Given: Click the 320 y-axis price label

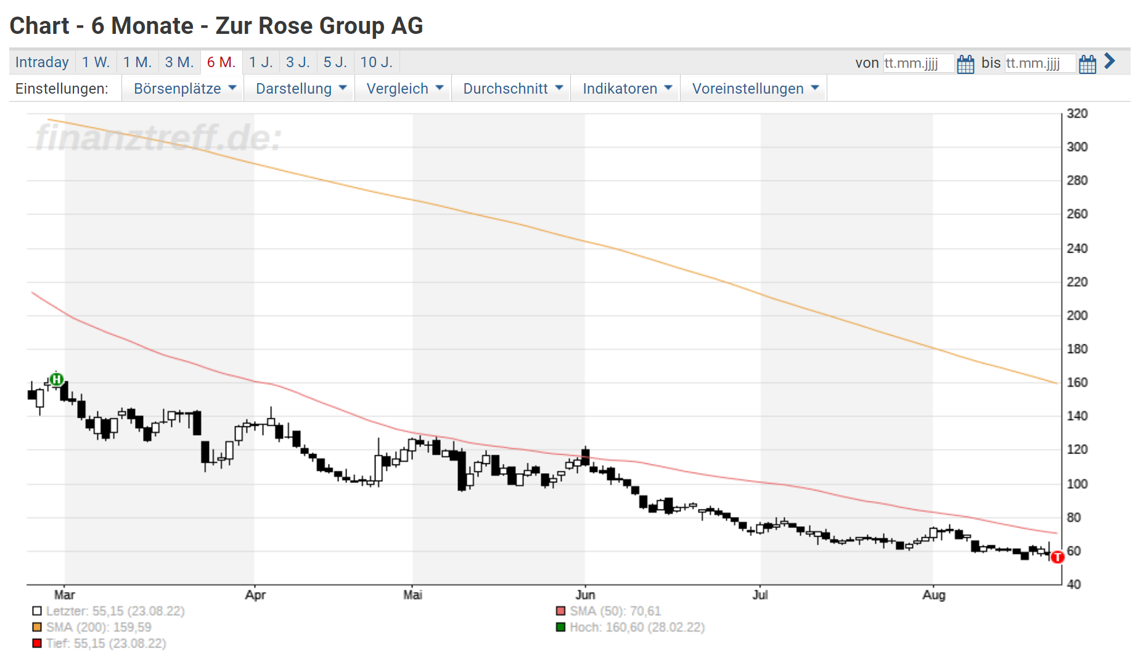Looking at the screenshot, I should click(x=1077, y=113).
